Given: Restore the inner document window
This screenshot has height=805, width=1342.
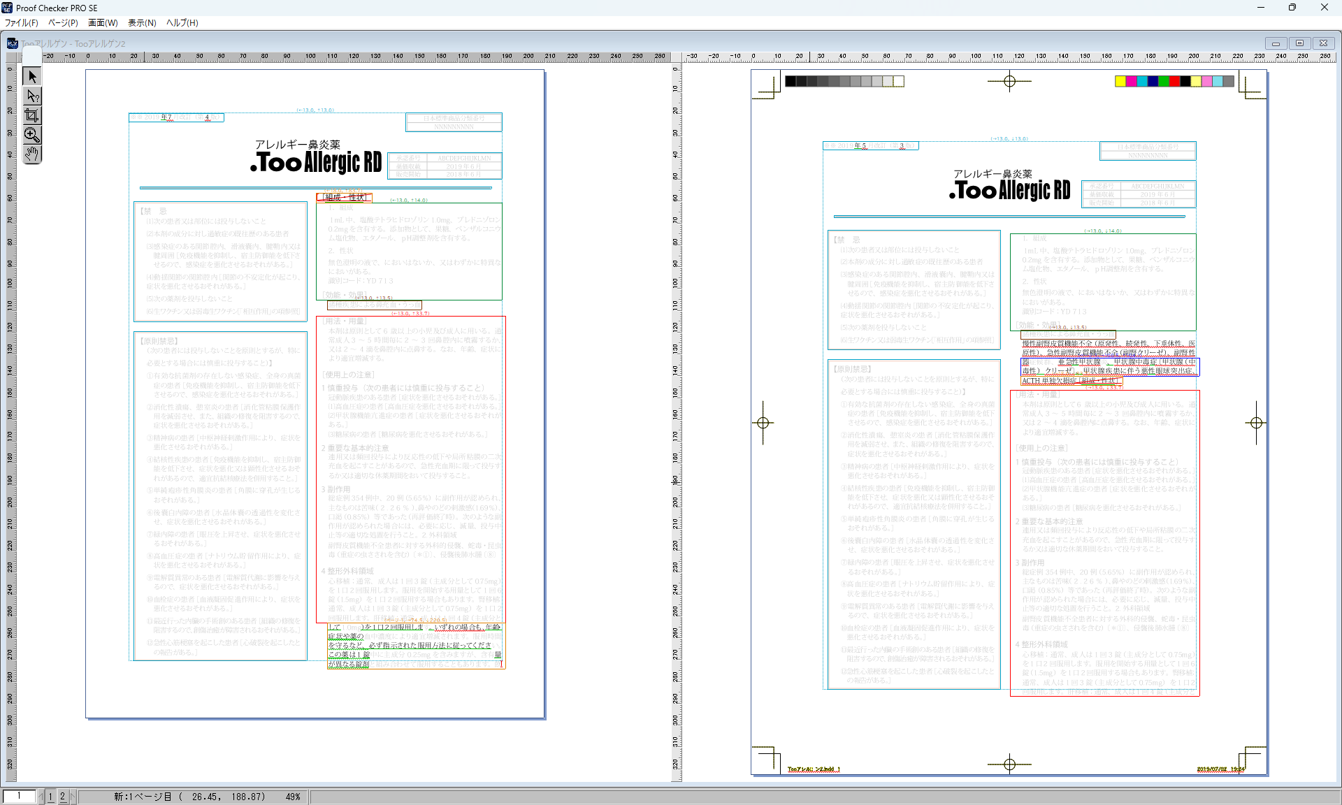Looking at the screenshot, I should [1299, 43].
